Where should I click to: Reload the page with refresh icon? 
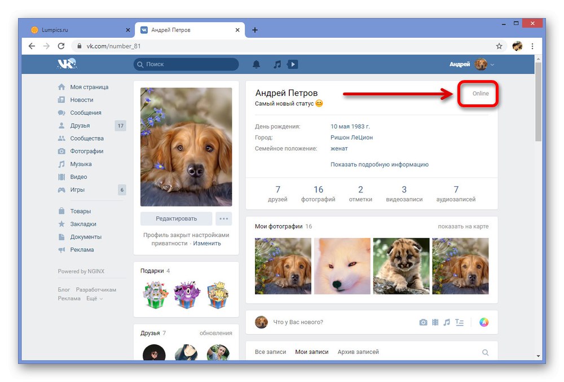61,46
